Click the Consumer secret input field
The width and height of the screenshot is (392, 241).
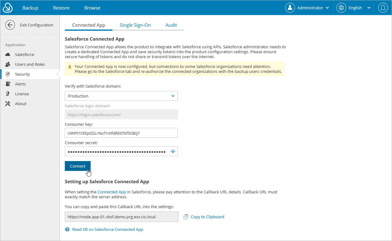(x=121, y=151)
